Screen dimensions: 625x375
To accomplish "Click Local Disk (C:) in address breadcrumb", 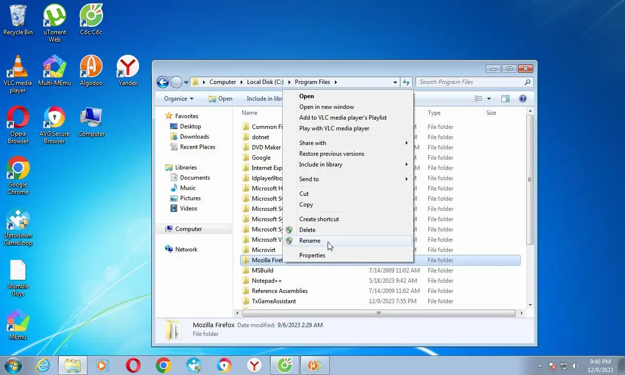I will coord(265,82).
